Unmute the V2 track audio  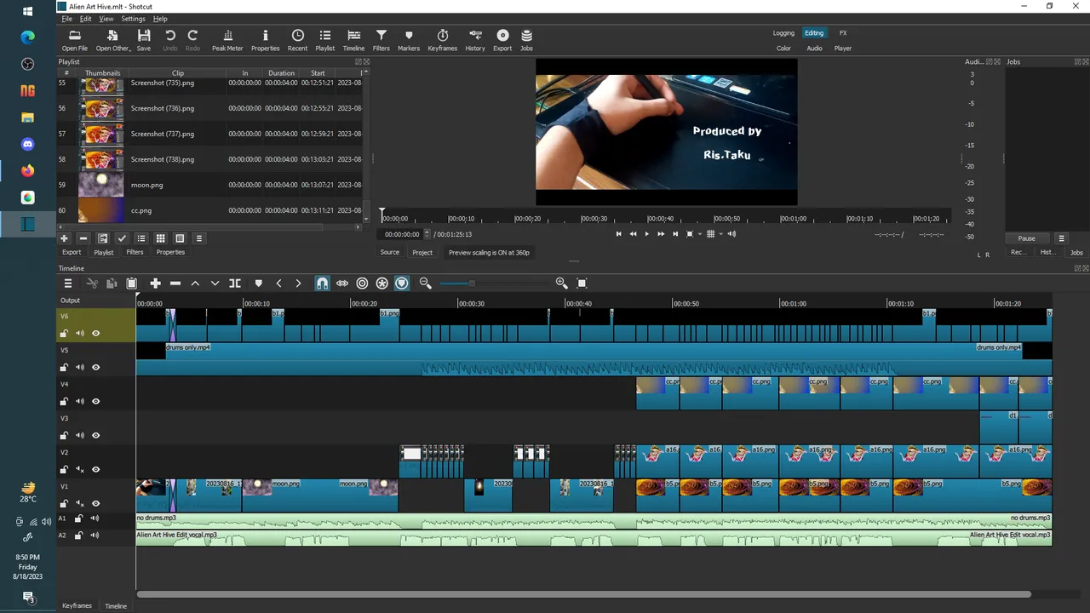pyautogui.click(x=80, y=469)
